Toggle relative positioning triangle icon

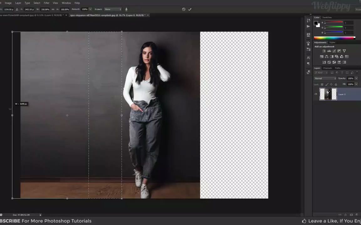pos(17,9)
